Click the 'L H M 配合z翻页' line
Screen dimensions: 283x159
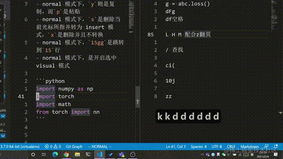(188, 34)
